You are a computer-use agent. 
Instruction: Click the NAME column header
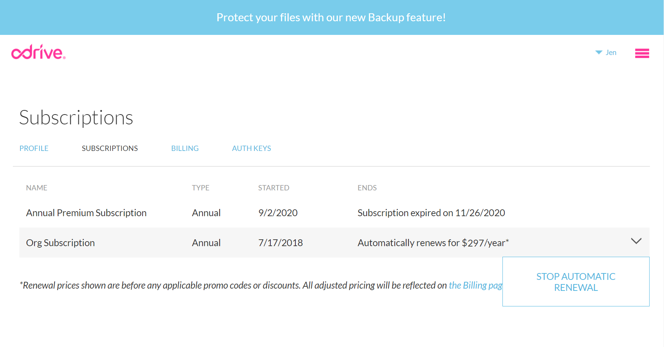pos(37,188)
